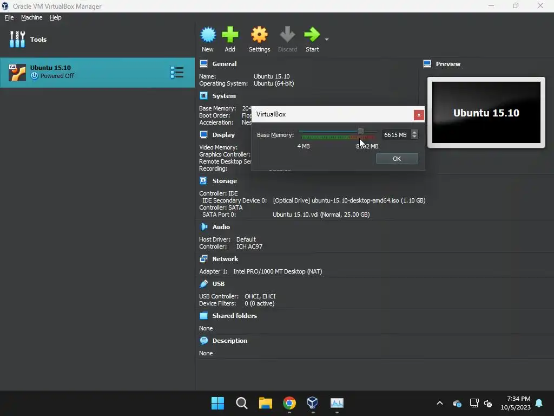Click the Base Memory slider handle
The height and width of the screenshot is (416, 554).
360,132
